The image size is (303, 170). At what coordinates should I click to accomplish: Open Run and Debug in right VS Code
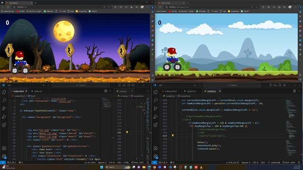156,117
